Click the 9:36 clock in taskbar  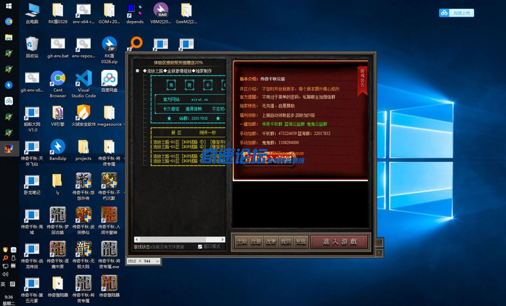click(x=9, y=297)
